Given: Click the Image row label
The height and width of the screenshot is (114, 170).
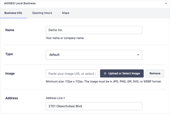Looking at the screenshot, I should click(10, 74).
